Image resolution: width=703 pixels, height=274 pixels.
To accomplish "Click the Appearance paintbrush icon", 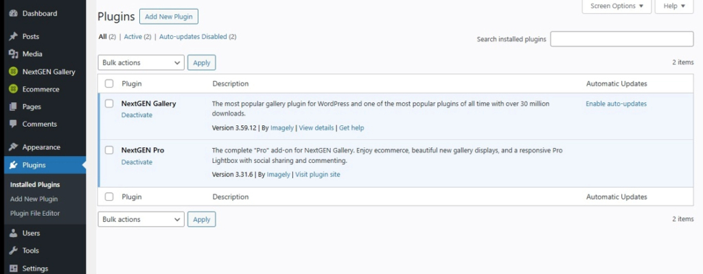I will [x=14, y=147].
